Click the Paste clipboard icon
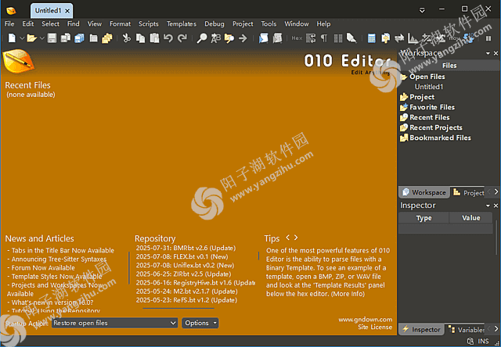The image size is (501, 347). click(154, 38)
